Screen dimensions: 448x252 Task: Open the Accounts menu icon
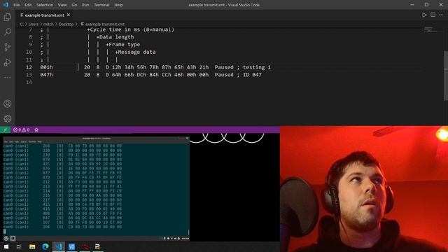8,104
